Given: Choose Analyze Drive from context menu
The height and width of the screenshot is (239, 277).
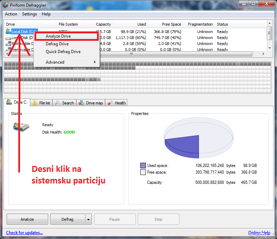Looking at the screenshot, I should click(x=66, y=36).
